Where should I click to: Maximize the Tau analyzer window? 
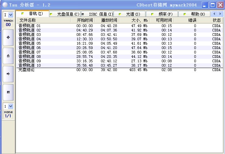pos(212,5)
